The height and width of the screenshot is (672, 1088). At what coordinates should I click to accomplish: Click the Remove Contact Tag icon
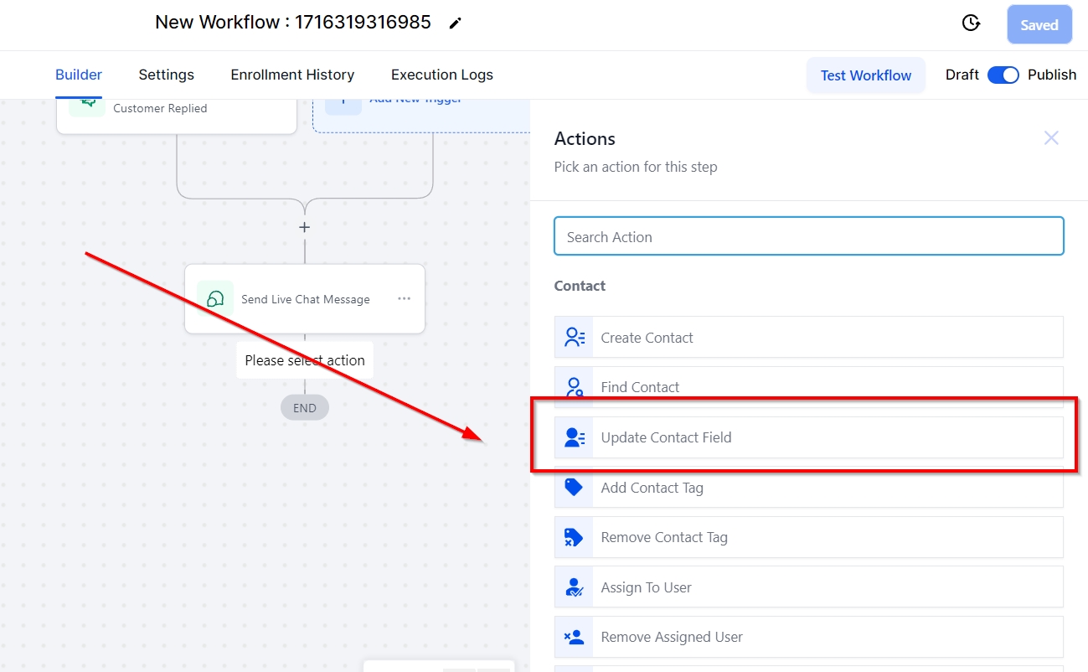pos(574,537)
